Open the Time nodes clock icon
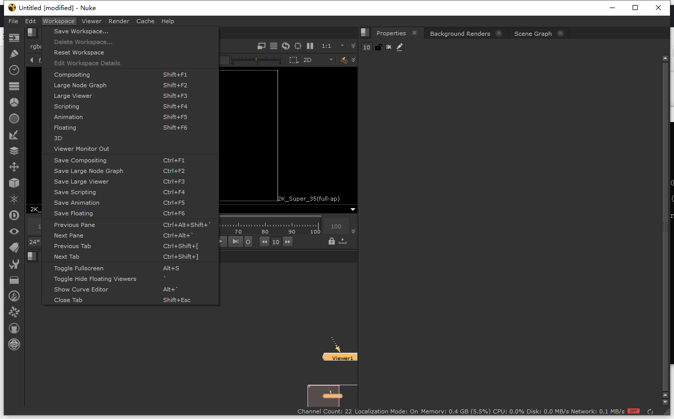Screen dimensions: 674x419 pos(14,70)
